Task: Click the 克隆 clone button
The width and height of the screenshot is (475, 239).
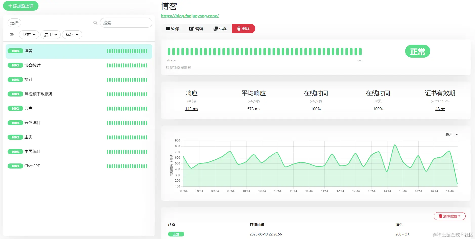Action: click(220, 29)
